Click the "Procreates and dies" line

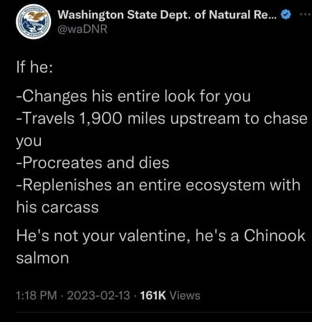point(93,163)
